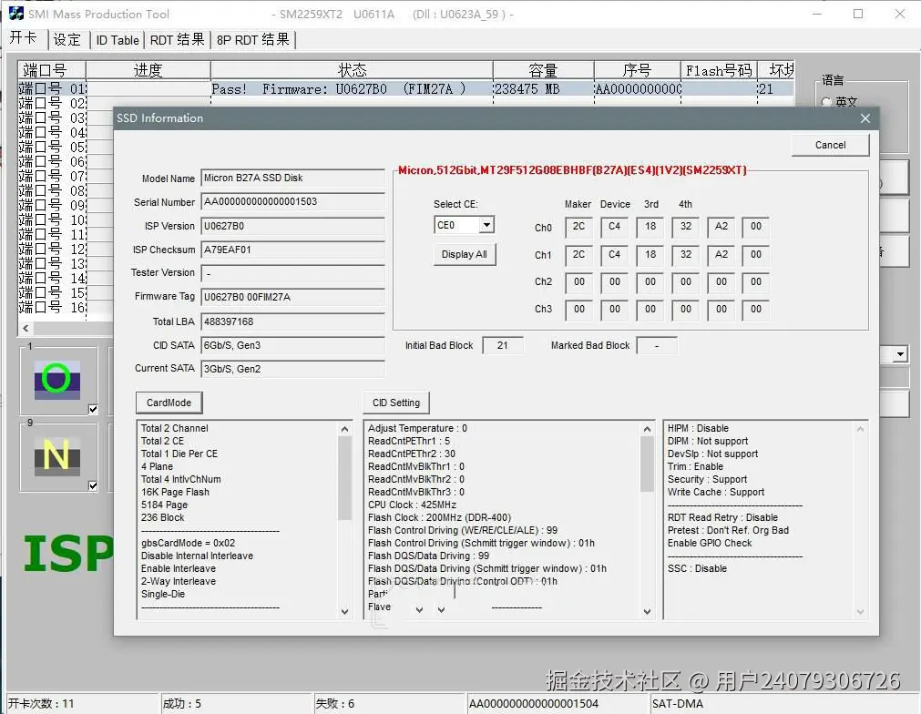The height and width of the screenshot is (714, 921).
Task: Close the SSD Information dialog
Action: pyautogui.click(x=865, y=118)
